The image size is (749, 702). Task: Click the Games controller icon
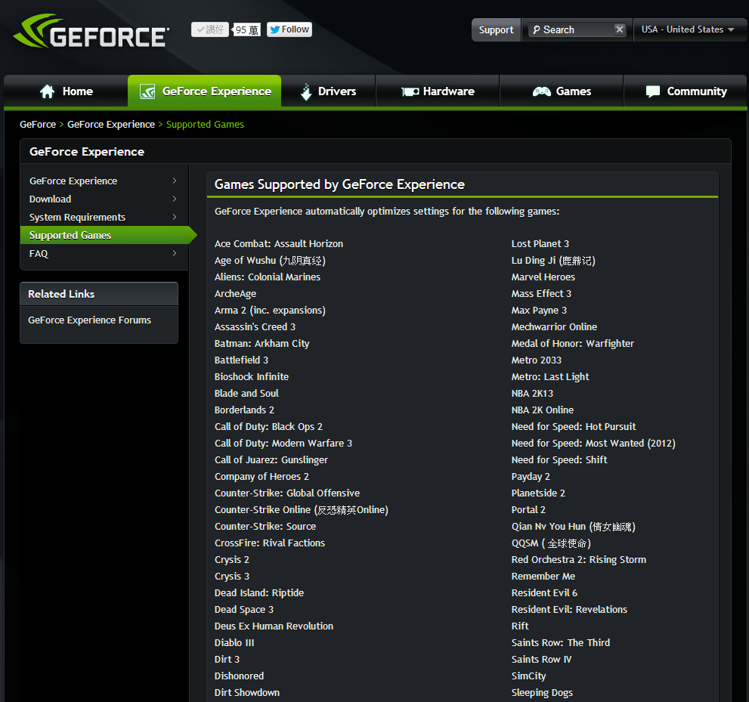(x=542, y=91)
